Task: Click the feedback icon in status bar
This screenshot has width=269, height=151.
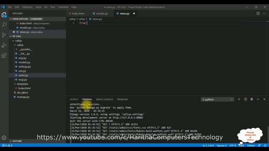Action: click(259, 146)
